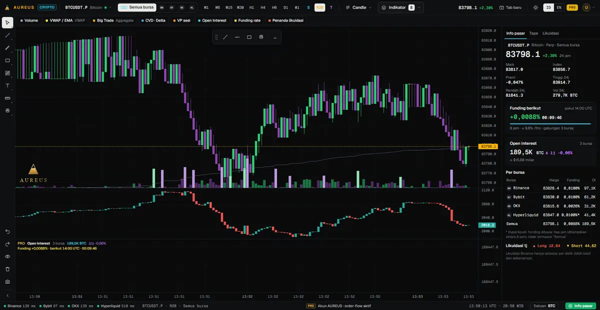This screenshot has height=310, width=600.
Task: Open a new tab with Tab baru
Action: coord(511,7)
